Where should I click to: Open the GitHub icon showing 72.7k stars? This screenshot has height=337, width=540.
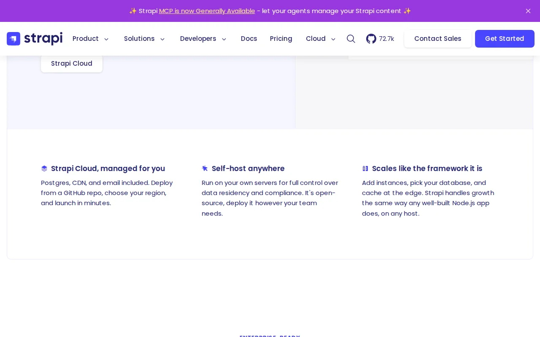tap(371, 39)
